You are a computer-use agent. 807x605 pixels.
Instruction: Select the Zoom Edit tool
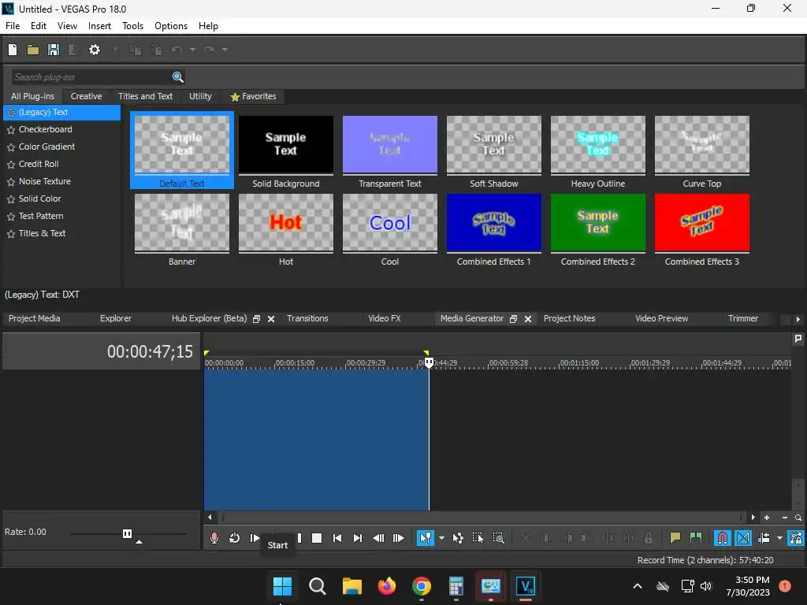[498, 538]
